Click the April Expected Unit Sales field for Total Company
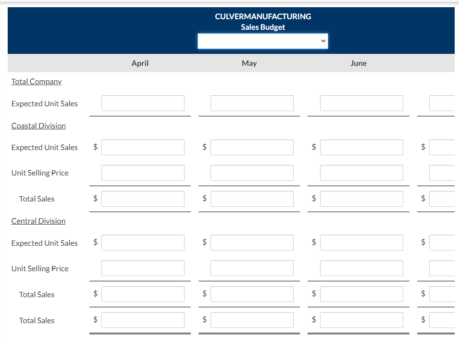 point(143,103)
